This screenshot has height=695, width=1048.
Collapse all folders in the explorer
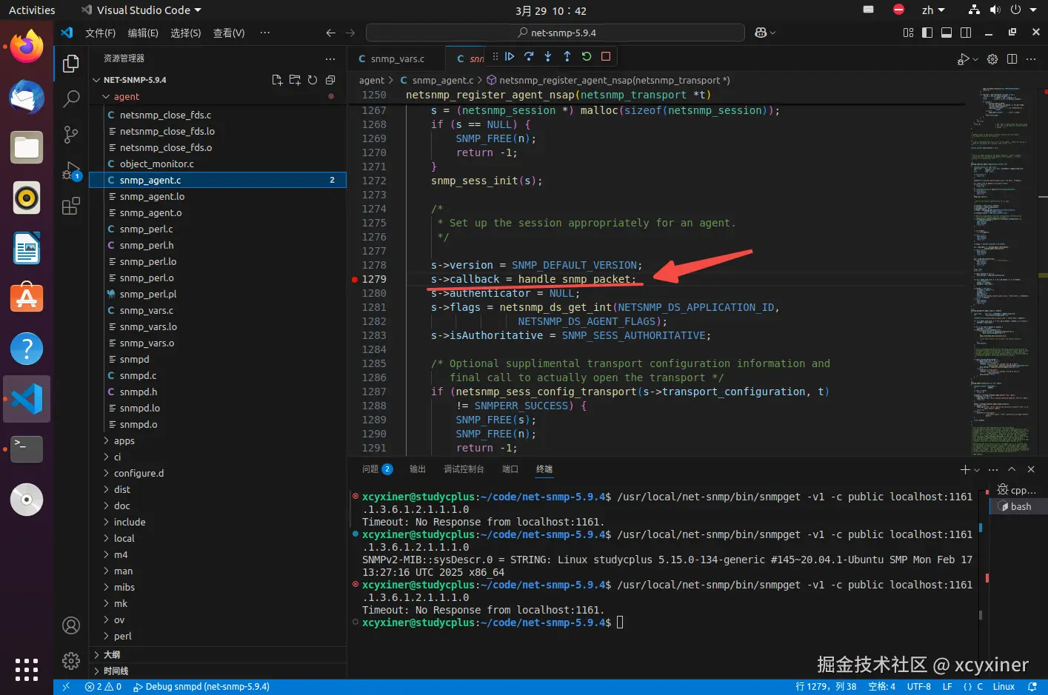(x=330, y=80)
